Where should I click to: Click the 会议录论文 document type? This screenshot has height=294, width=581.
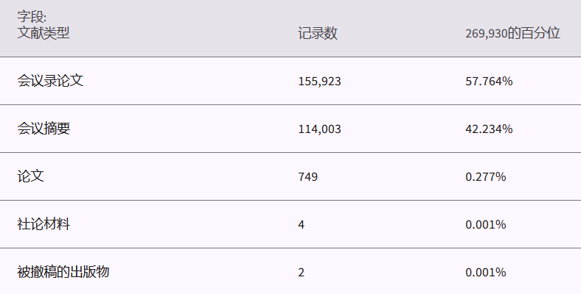(x=50, y=81)
